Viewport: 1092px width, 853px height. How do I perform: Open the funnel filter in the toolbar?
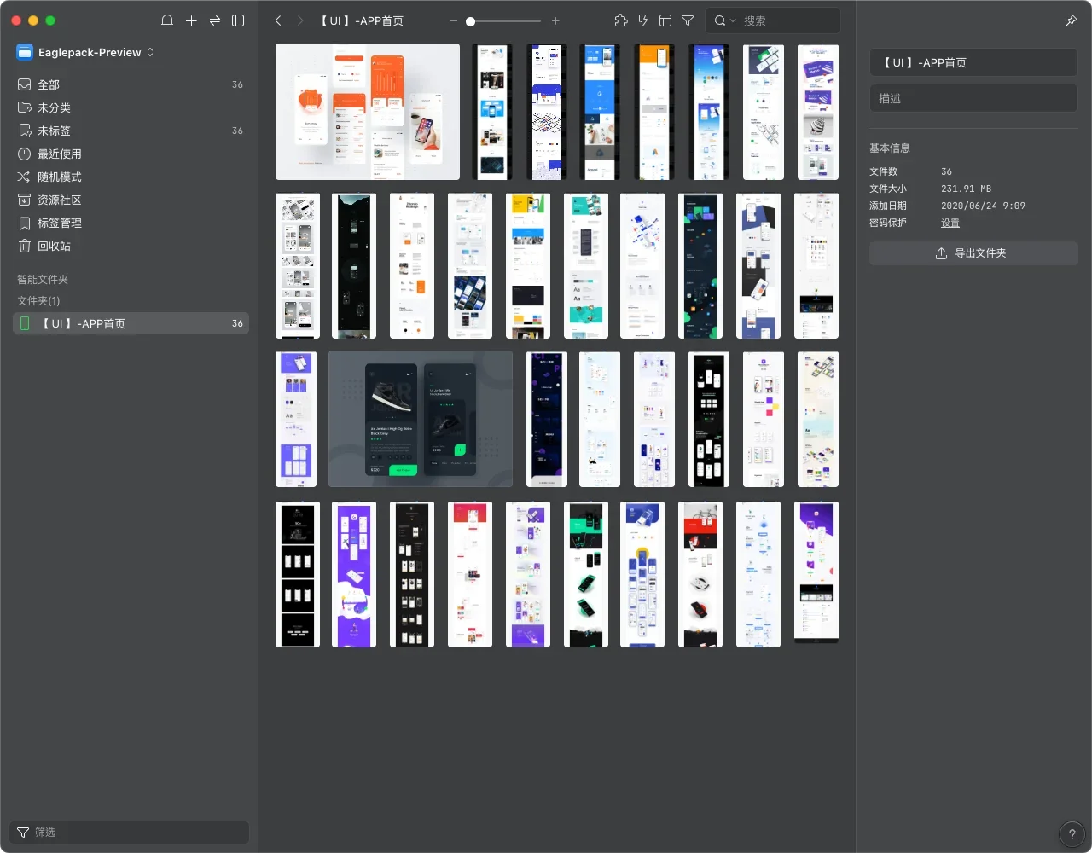click(688, 20)
